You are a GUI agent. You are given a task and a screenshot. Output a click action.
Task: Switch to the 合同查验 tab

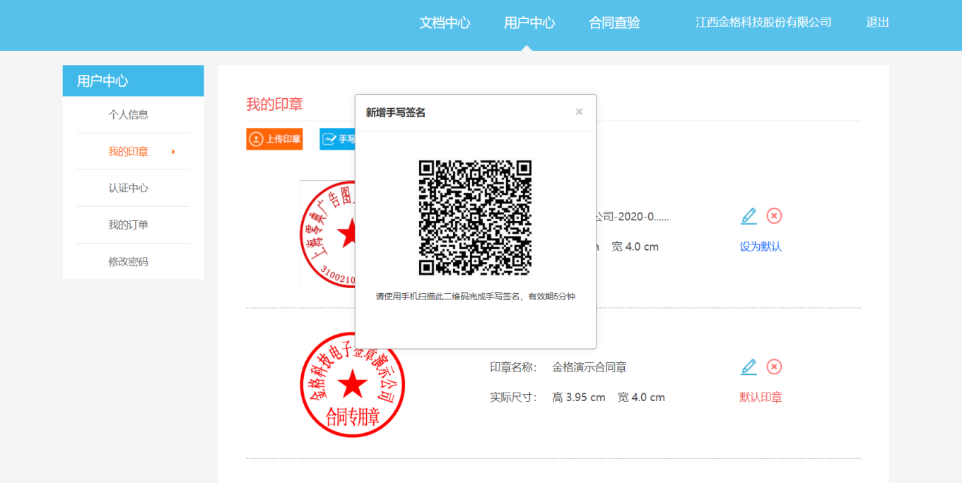(614, 23)
